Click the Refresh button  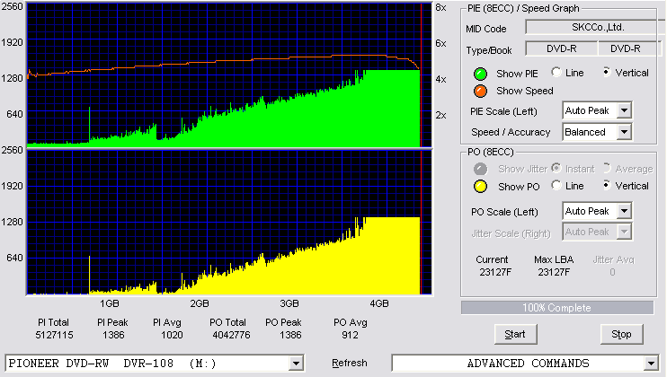350,363
